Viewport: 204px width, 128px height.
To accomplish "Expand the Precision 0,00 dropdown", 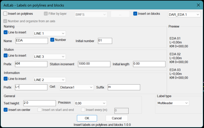I will (x=90, y=103).
